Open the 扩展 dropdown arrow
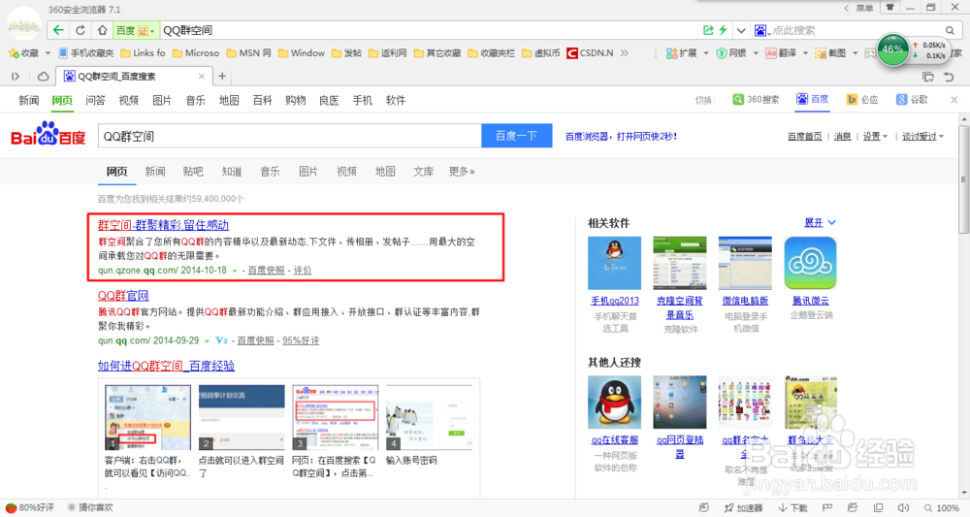Viewport: 970px width, 517px height. pyautogui.click(x=705, y=53)
